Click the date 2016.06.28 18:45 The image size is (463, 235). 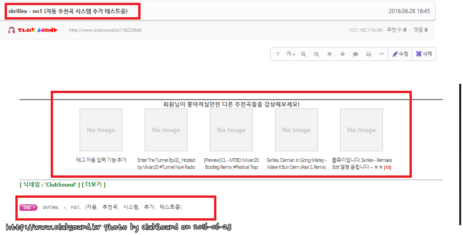tap(409, 11)
